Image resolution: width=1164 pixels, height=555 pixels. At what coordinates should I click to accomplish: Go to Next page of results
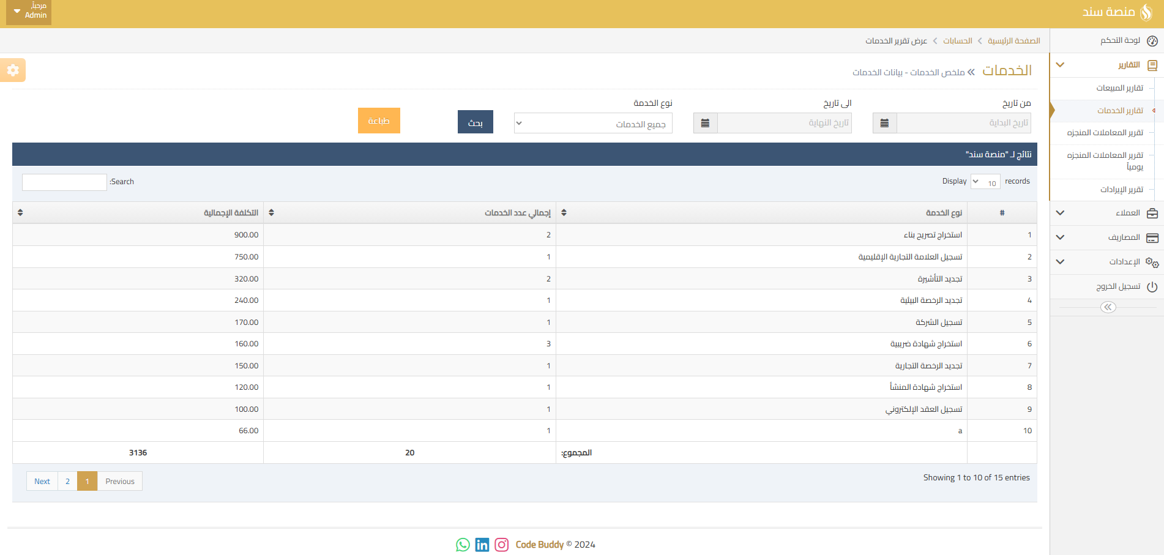[x=42, y=481]
